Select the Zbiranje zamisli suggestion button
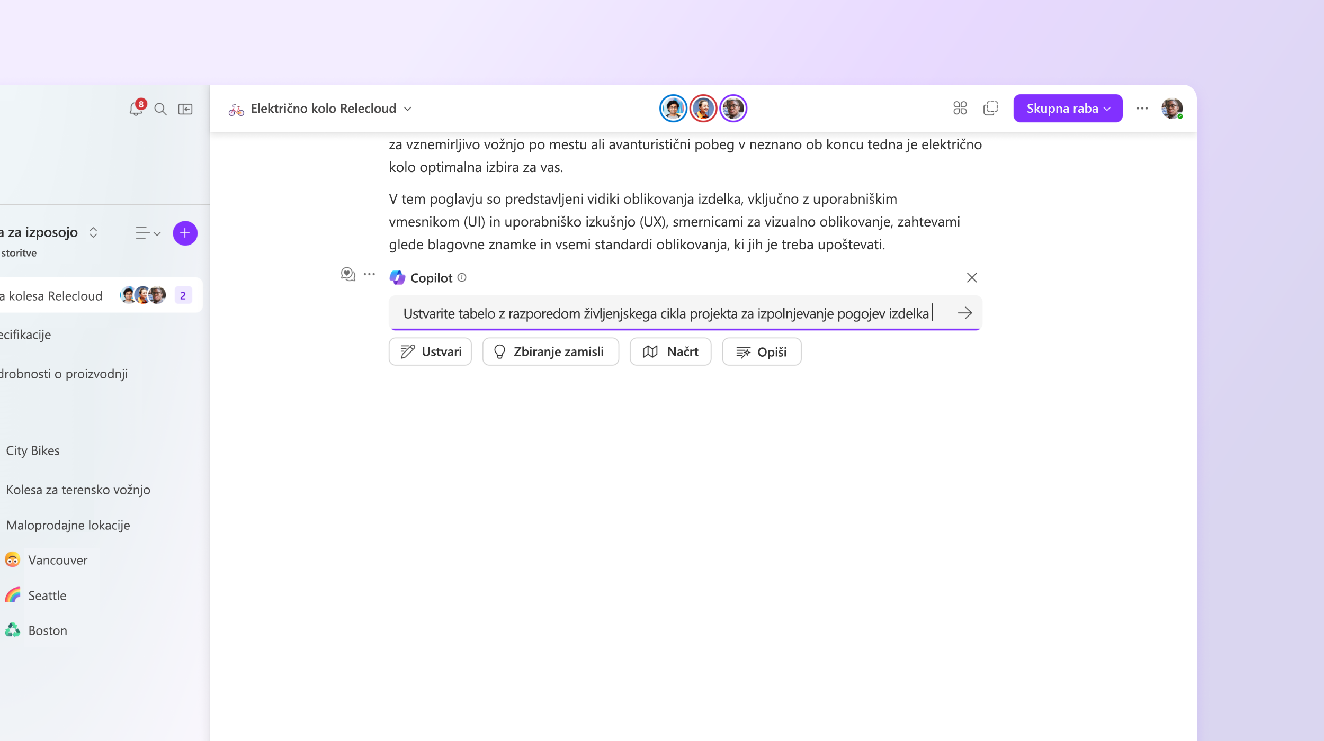Viewport: 1324px width, 741px height. [549, 351]
